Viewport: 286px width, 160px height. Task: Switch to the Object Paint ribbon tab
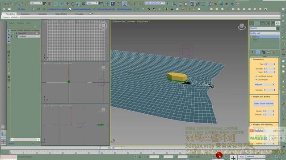61,14
